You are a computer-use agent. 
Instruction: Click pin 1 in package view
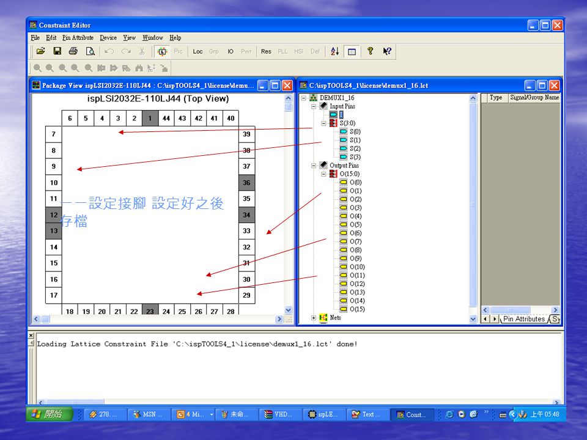pyautogui.click(x=150, y=118)
